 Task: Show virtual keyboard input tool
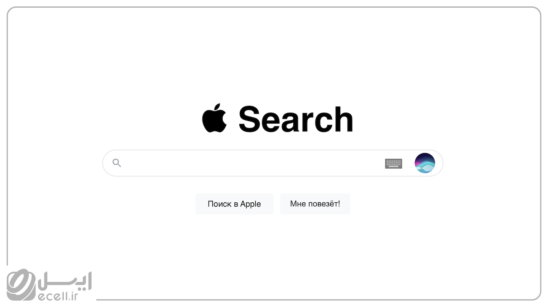393,163
